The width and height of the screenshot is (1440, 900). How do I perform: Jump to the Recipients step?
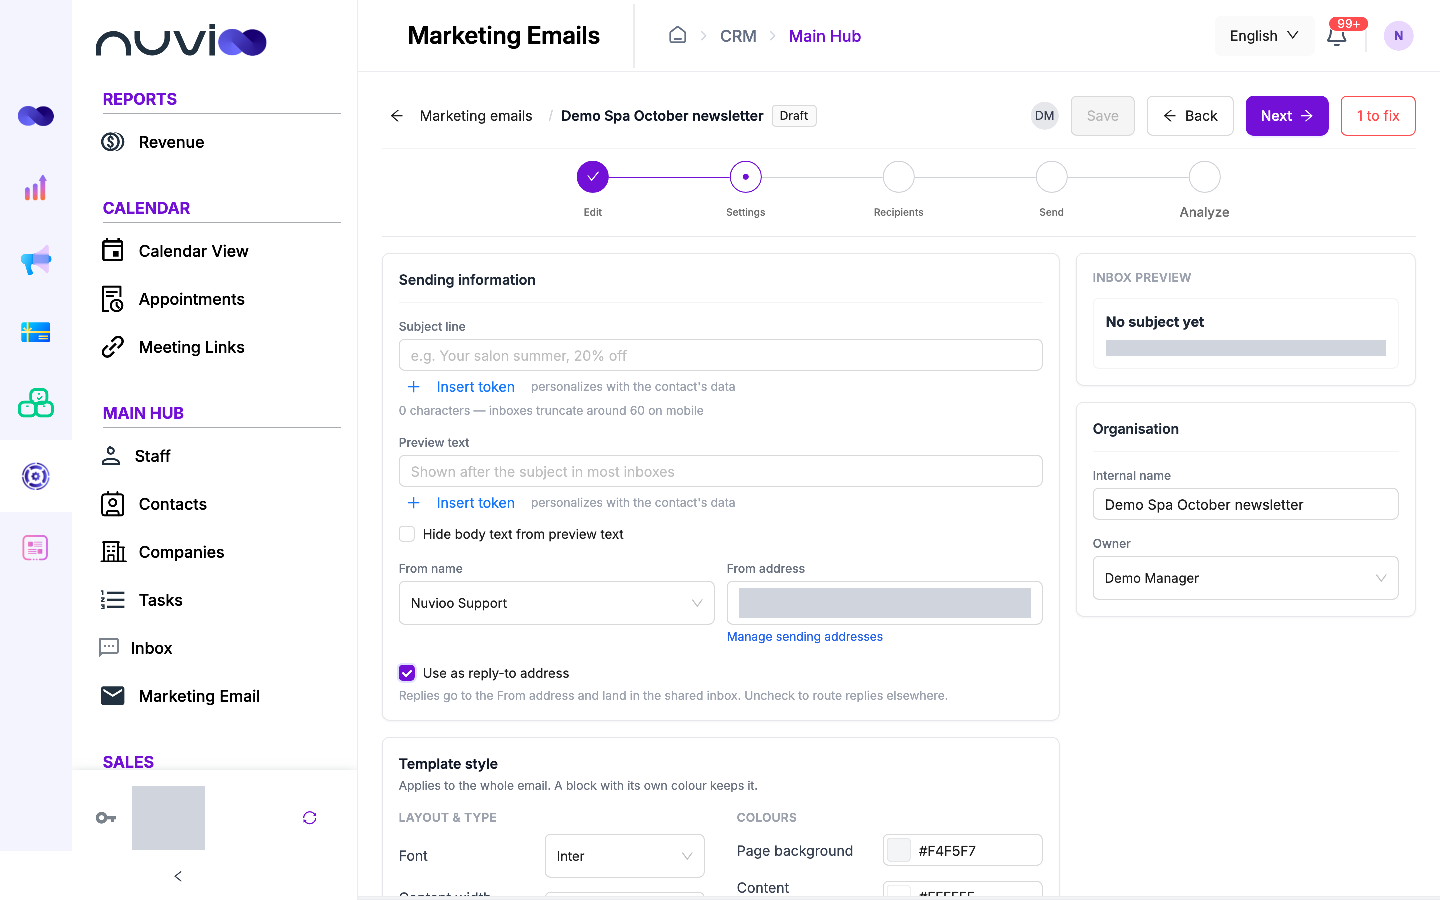click(898, 177)
